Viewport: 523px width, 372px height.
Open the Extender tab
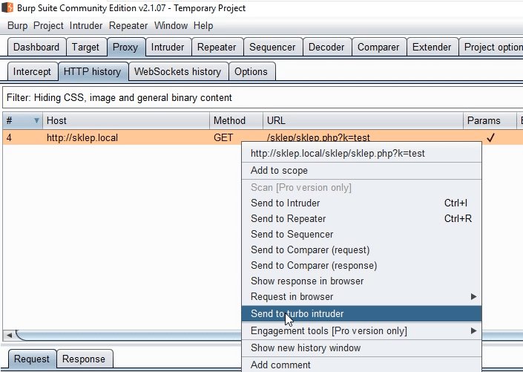[x=432, y=47]
